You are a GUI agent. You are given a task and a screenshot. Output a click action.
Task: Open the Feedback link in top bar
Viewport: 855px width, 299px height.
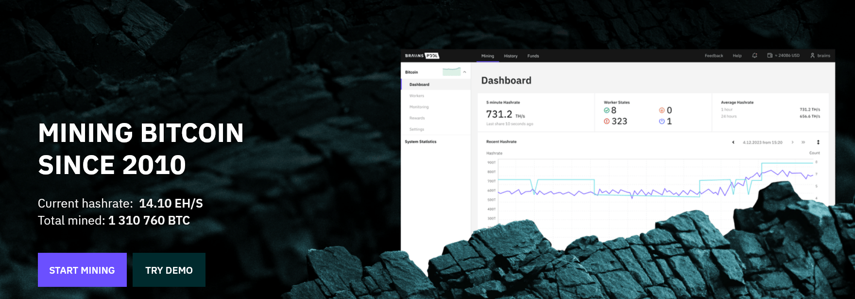point(714,55)
